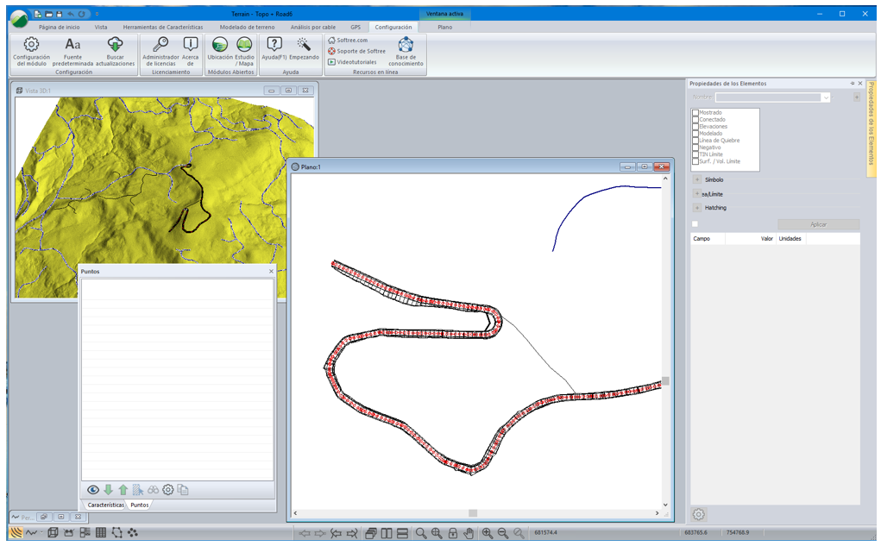The height and width of the screenshot is (546, 881).
Task: Click the Aplicar button
Action: click(x=818, y=224)
